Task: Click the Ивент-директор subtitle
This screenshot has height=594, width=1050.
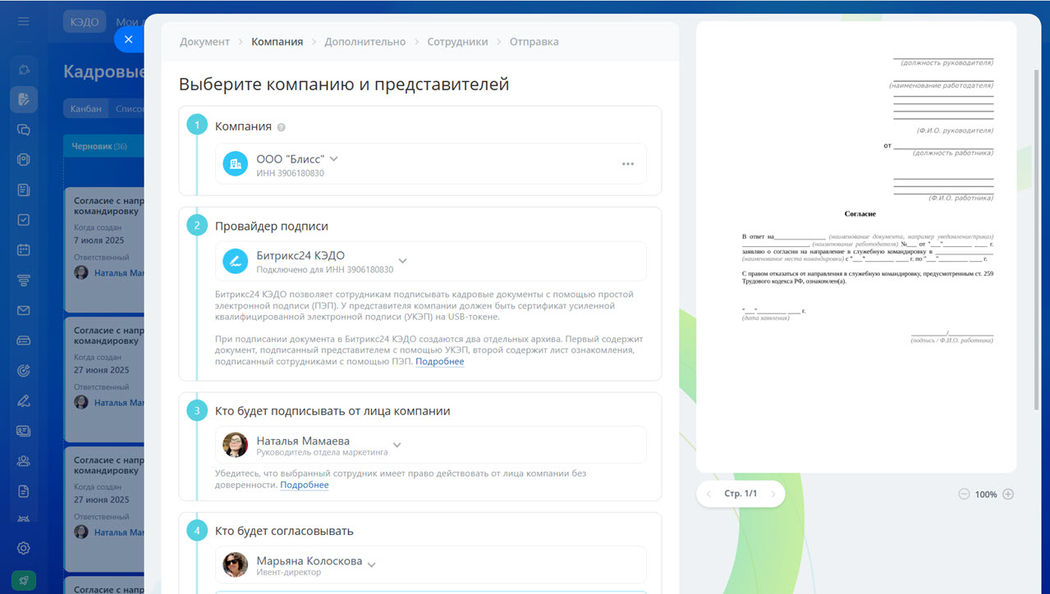Action: tap(289, 572)
